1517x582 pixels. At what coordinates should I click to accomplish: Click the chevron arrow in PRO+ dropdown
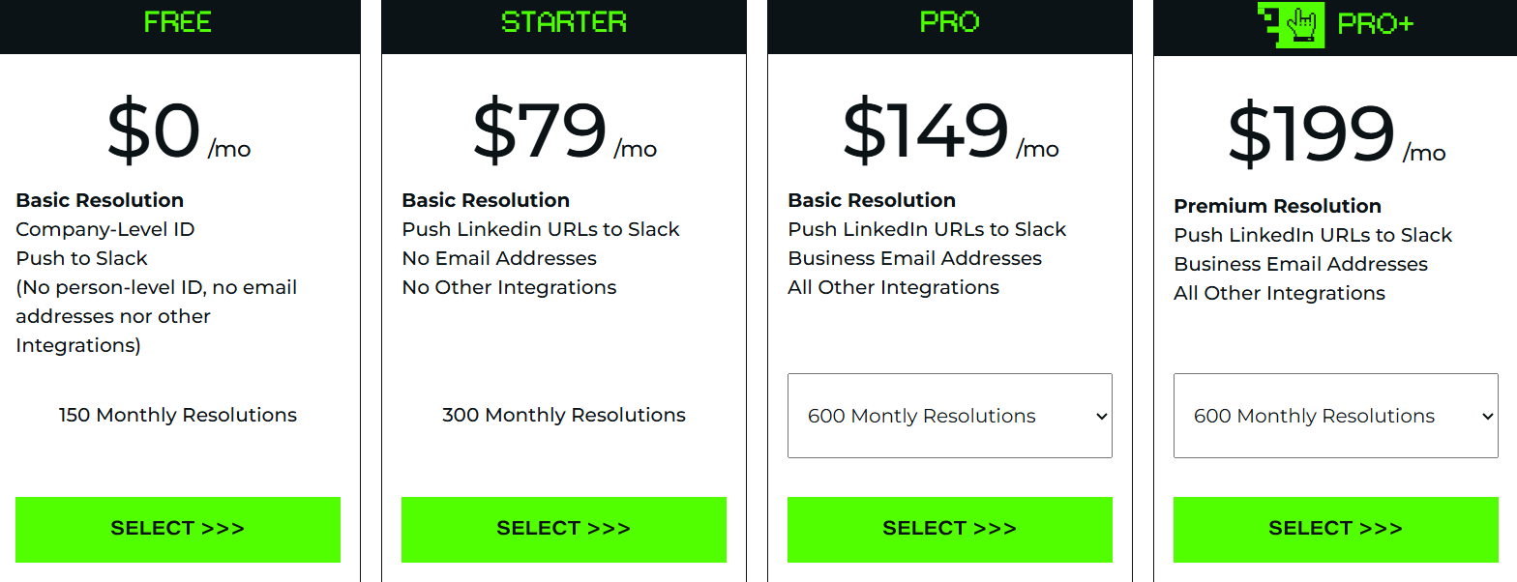1488,415
